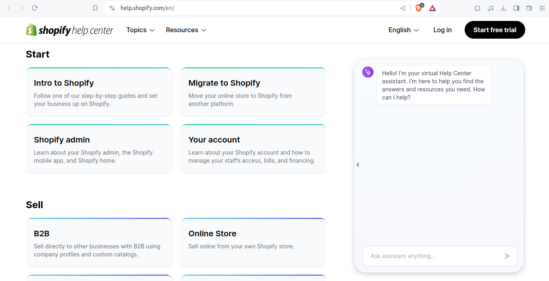Click the assistant sparkle avatar icon

click(367, 72)
